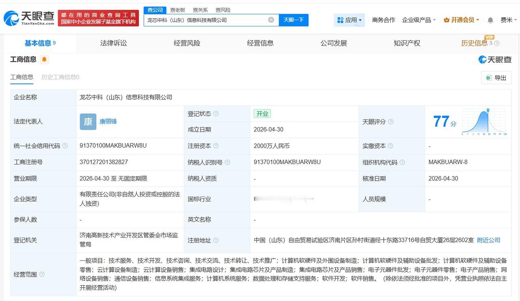Click the 天眼评分 distribution chart
The height and width of the screenshot is (301, 520).
484,121
